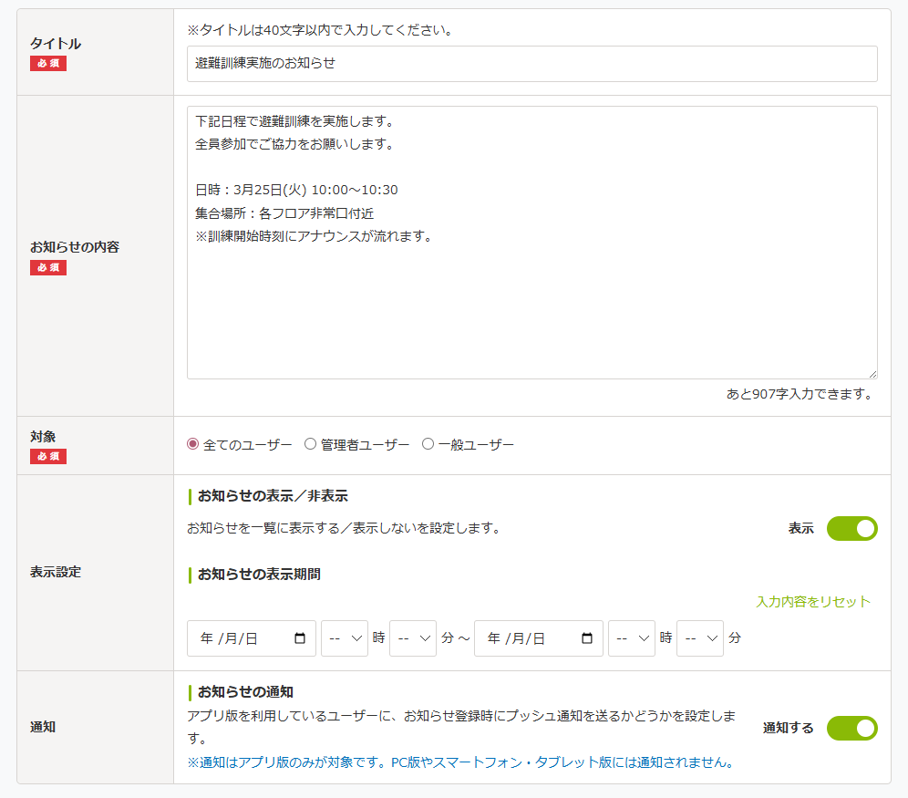Grab the text area resize handle
Viewport: 908px width, 798px height.
click(x=872, y=374)
